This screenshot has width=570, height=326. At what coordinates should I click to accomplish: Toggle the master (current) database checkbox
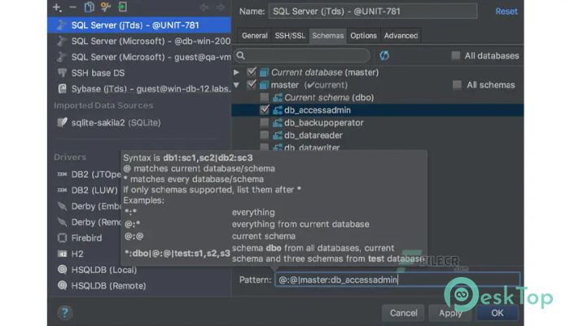tap(251, 85)
